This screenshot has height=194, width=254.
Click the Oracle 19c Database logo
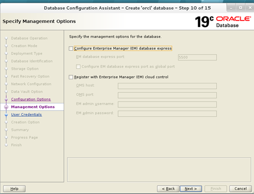(x=223, y=22)
